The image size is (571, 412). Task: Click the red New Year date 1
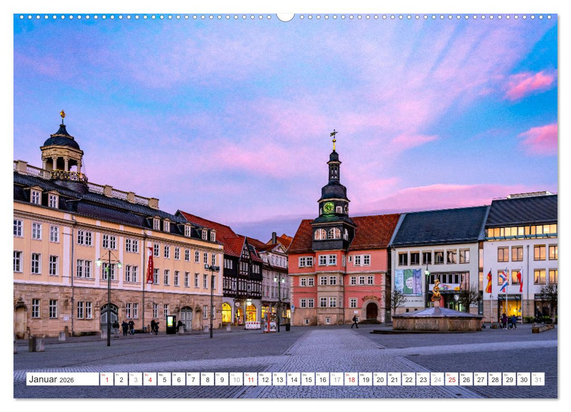pyautogui.click(x=108, y=380)
